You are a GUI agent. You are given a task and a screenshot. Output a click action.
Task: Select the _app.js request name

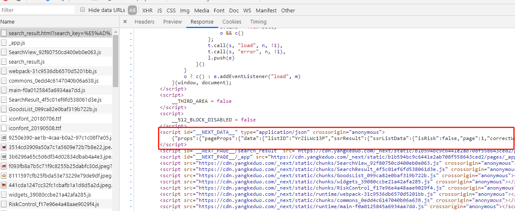point(17,43)
